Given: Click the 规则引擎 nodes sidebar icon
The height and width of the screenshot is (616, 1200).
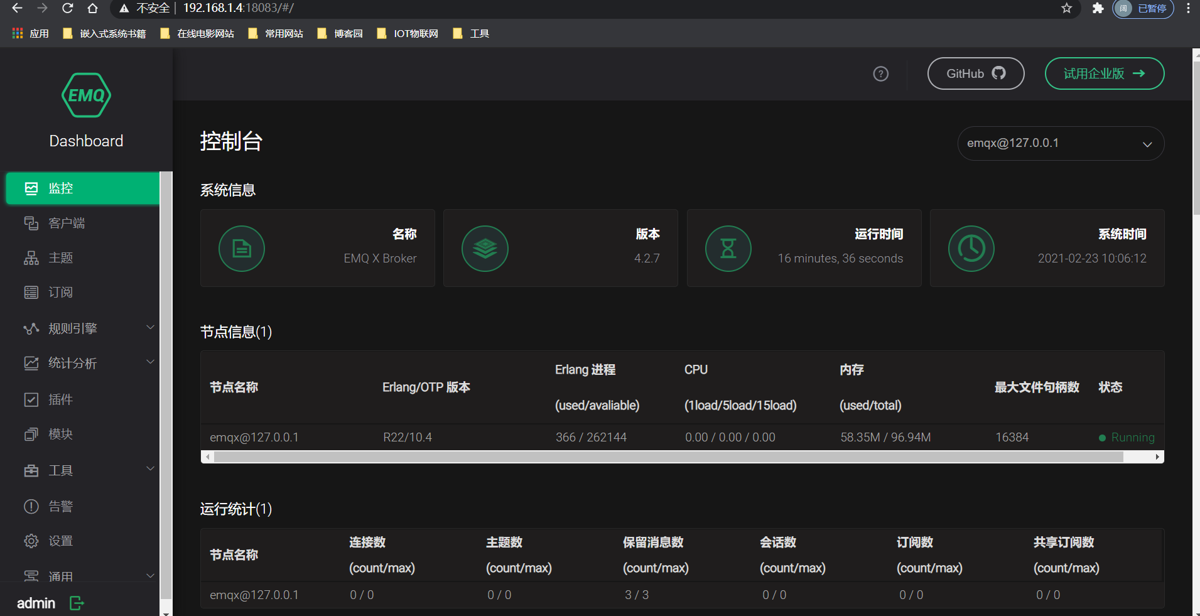Looking at the screenshot, I should pyautogui.click(x=31, y=328).
